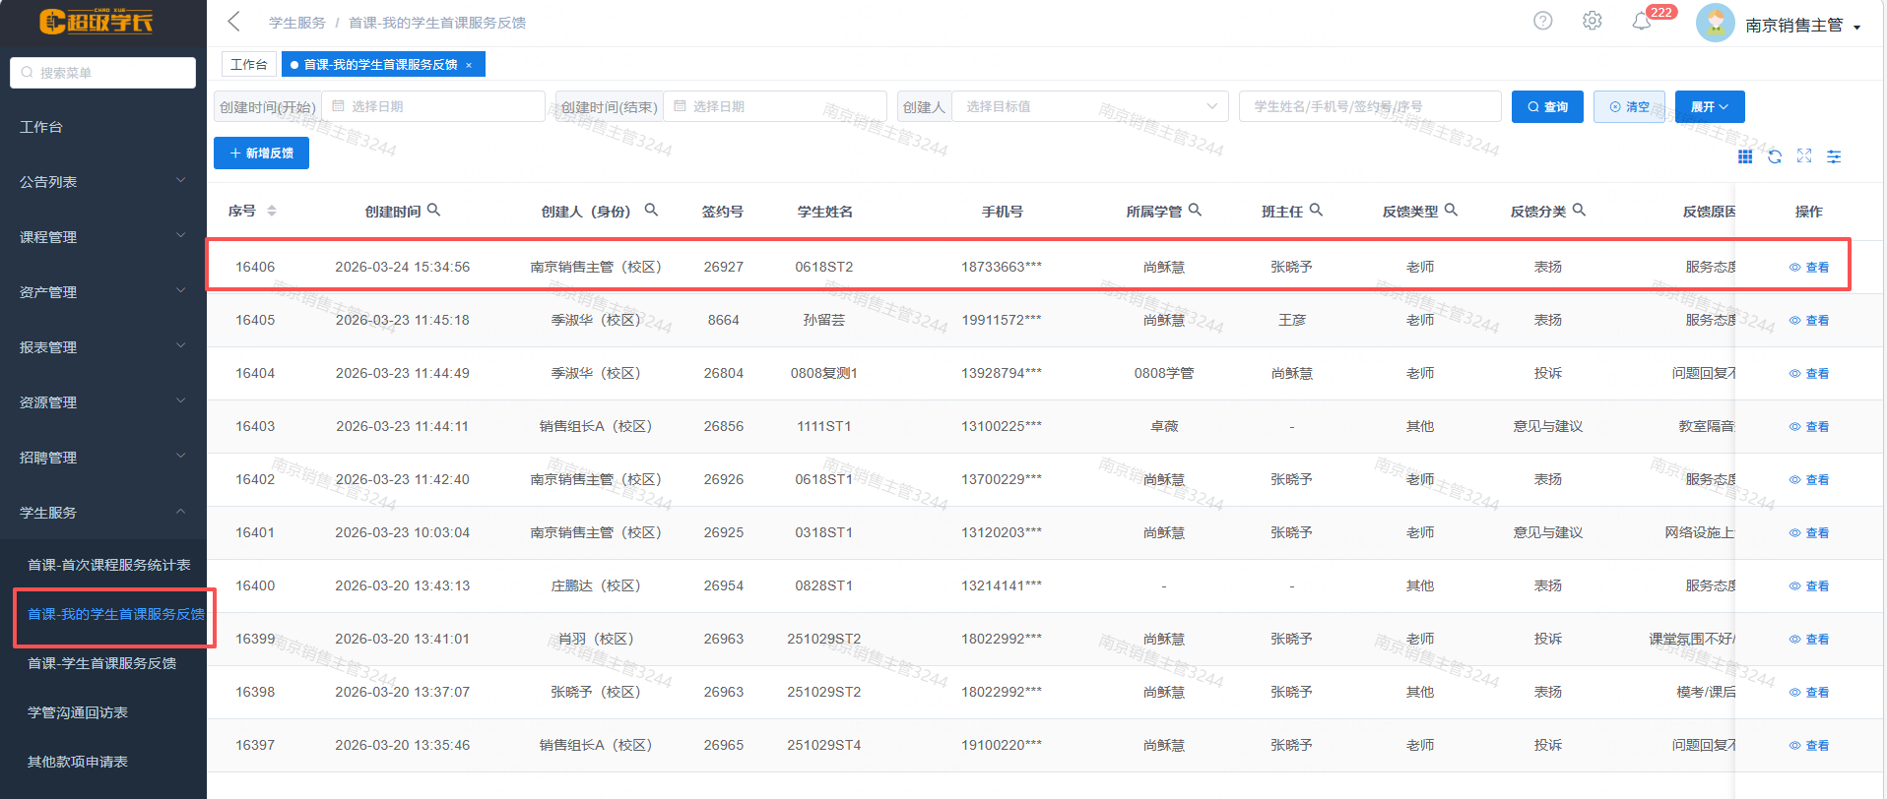Expand 课程管理 sidebar menu
This screenshot has height=799, width=1887.
coord(102,237)
